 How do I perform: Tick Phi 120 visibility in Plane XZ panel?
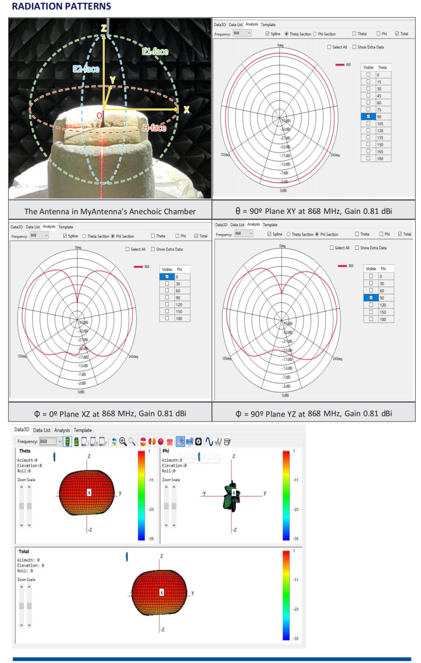(x=167, y=304)
